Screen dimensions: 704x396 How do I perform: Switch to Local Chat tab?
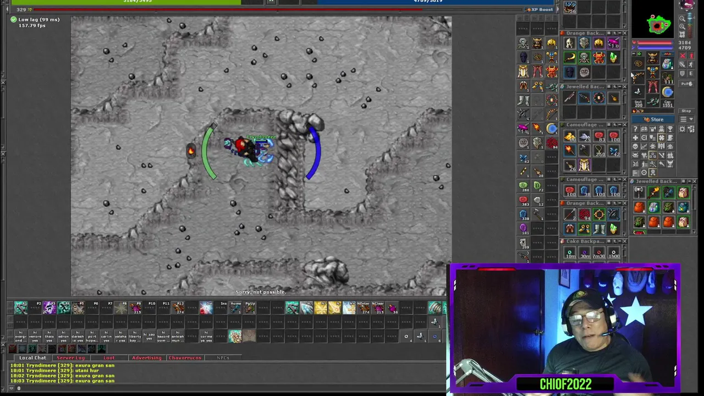pos(32,358)
